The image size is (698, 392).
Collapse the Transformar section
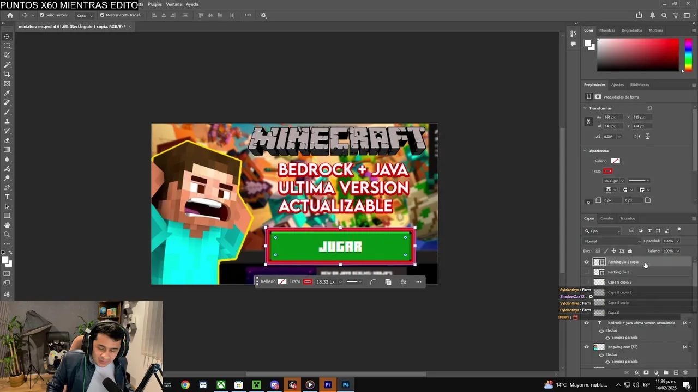[585, 108]
